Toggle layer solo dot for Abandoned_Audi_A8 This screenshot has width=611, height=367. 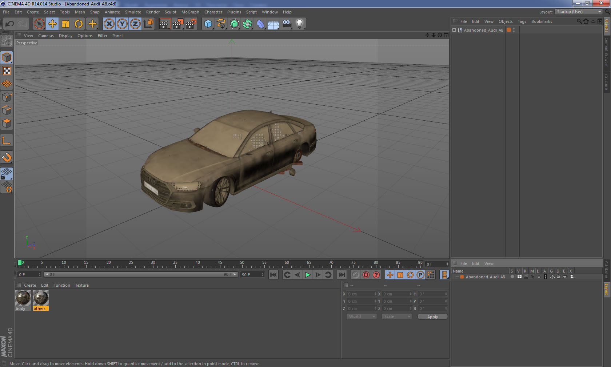coord(512,277)
